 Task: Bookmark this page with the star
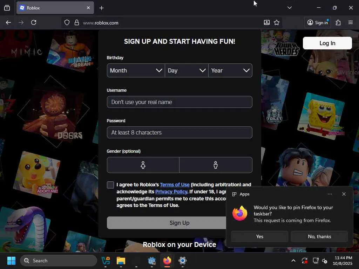[x=277, y=22]
